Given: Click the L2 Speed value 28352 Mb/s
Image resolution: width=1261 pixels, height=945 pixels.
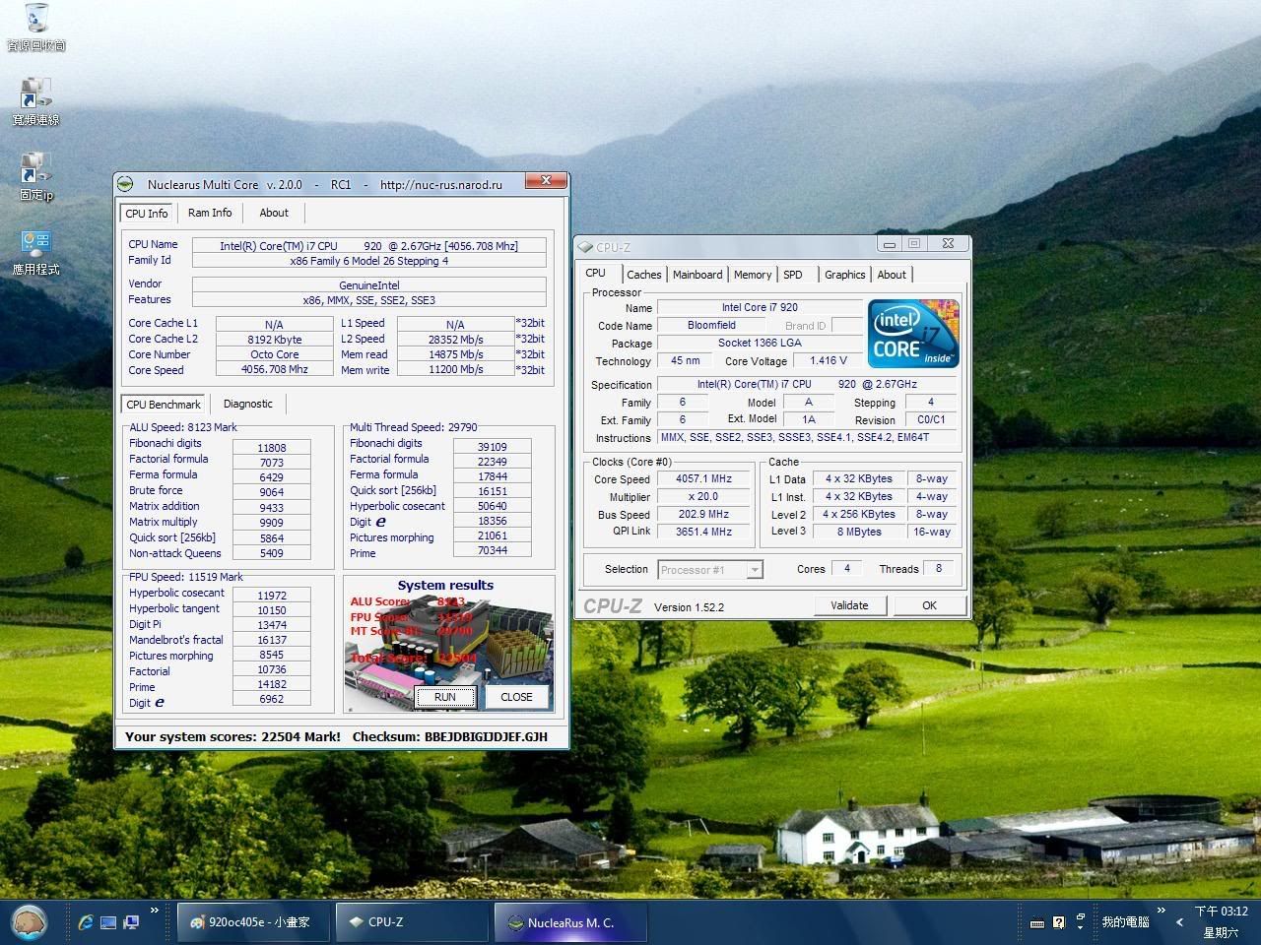Looking at the screenshot, I should (x=455, y=339).
